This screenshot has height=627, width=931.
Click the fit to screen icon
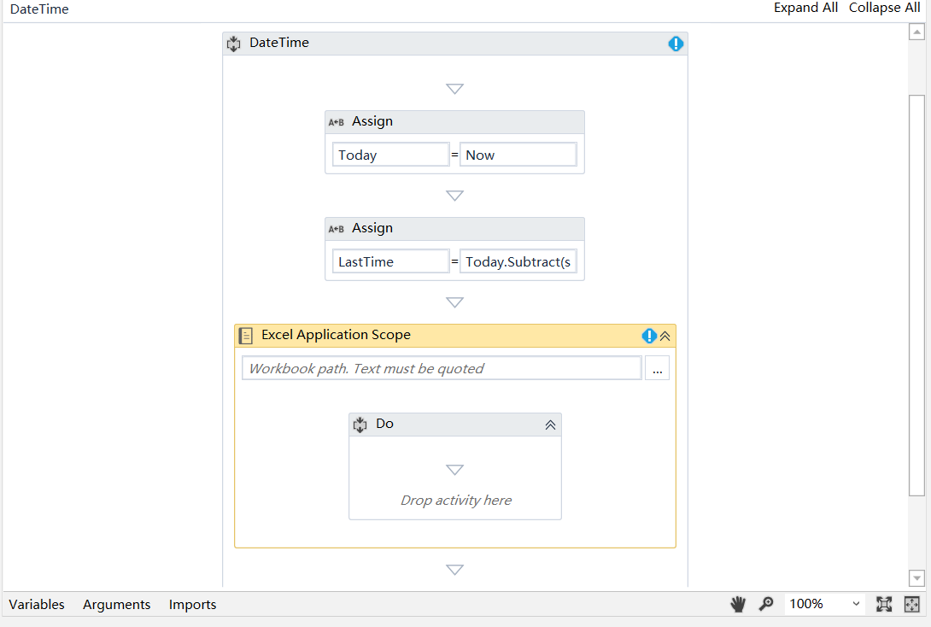[884, 604]
